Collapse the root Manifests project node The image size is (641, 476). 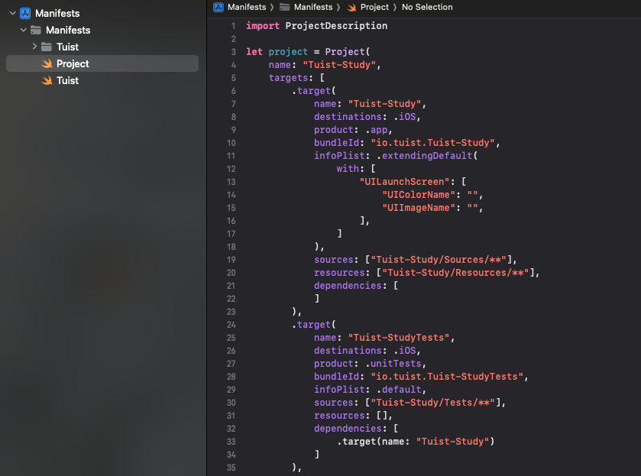click(x=13, y=13)
